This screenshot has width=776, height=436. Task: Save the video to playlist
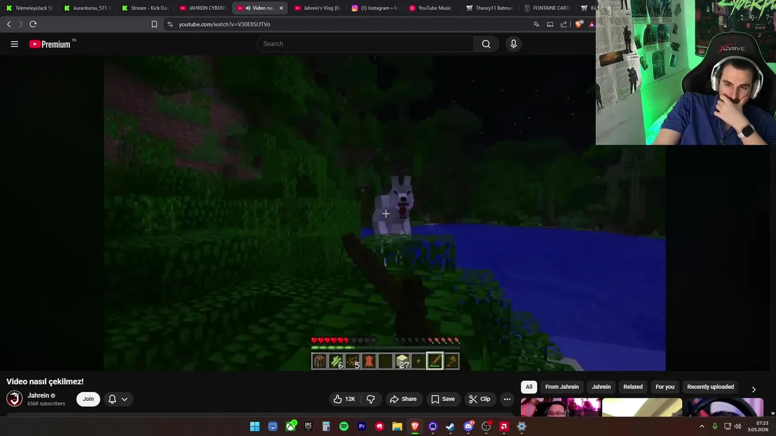(x=443, y=399)
